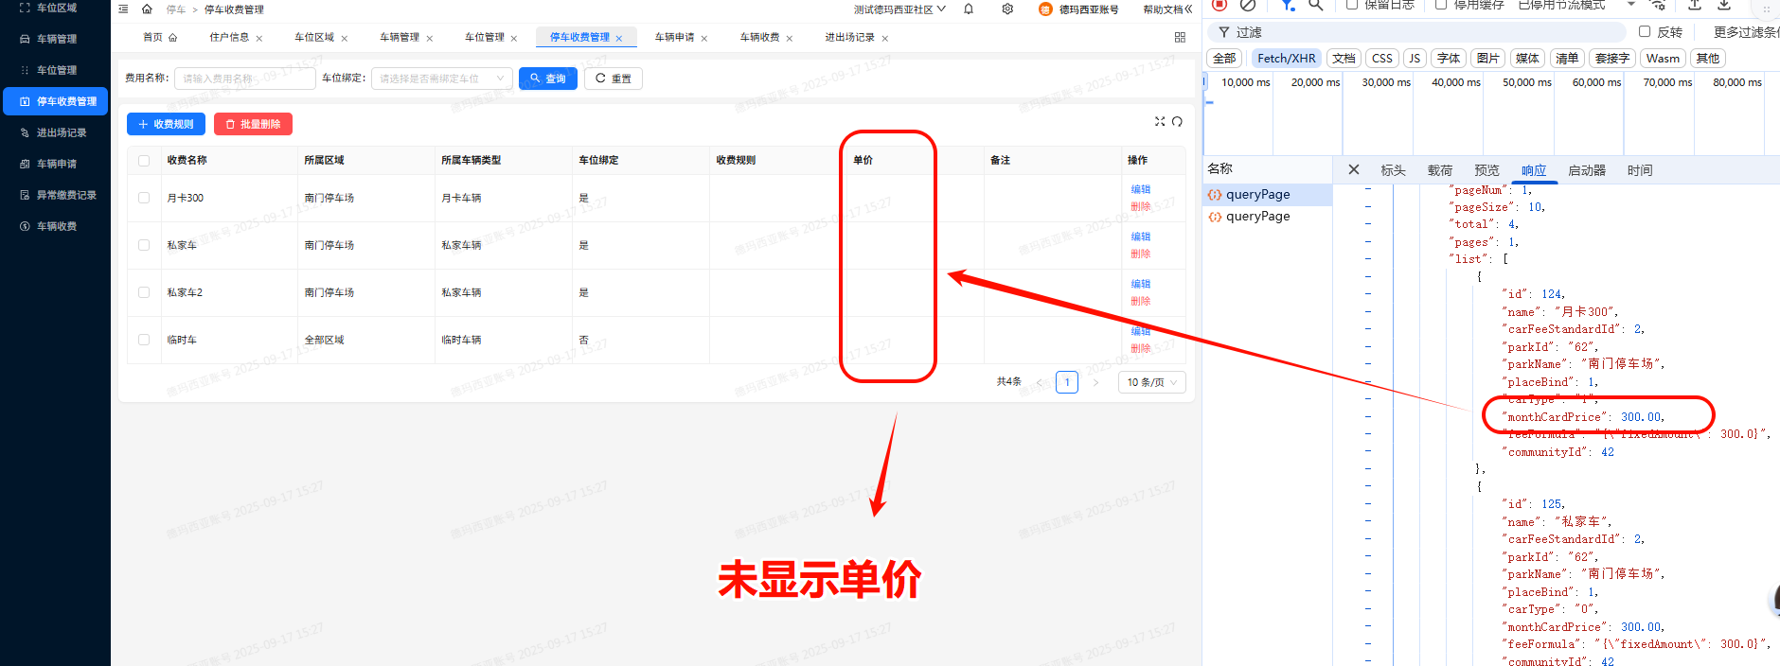Open the 异常缴费记录 sidebar menu

(55, 195)
